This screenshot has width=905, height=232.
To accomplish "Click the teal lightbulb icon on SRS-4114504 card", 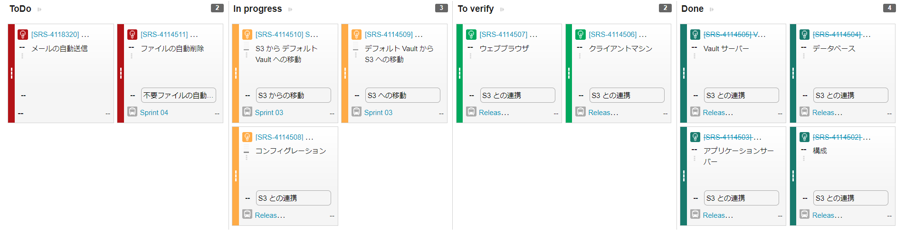I will [x=804, y=35].
